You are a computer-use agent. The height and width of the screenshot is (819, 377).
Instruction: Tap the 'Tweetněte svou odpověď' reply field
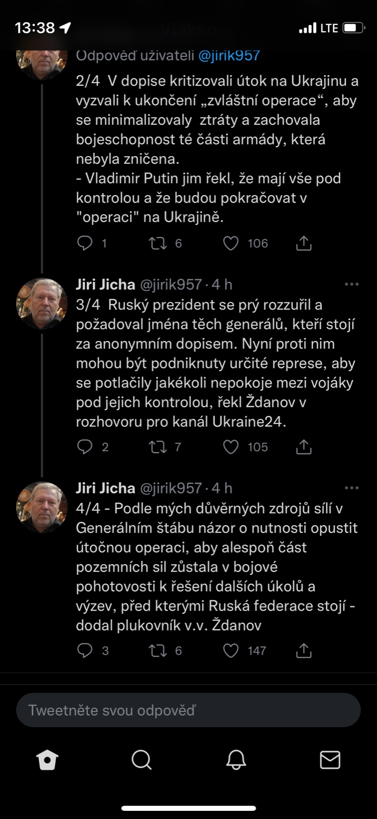coord(188,710)
